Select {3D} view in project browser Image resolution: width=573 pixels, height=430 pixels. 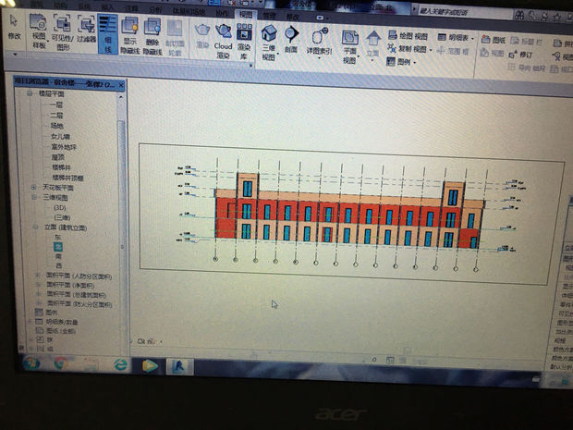point(61,207)
